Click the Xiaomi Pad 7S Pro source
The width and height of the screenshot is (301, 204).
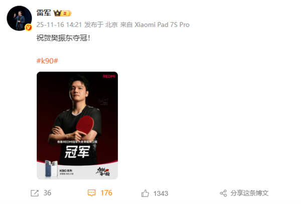tap(162, 24)
